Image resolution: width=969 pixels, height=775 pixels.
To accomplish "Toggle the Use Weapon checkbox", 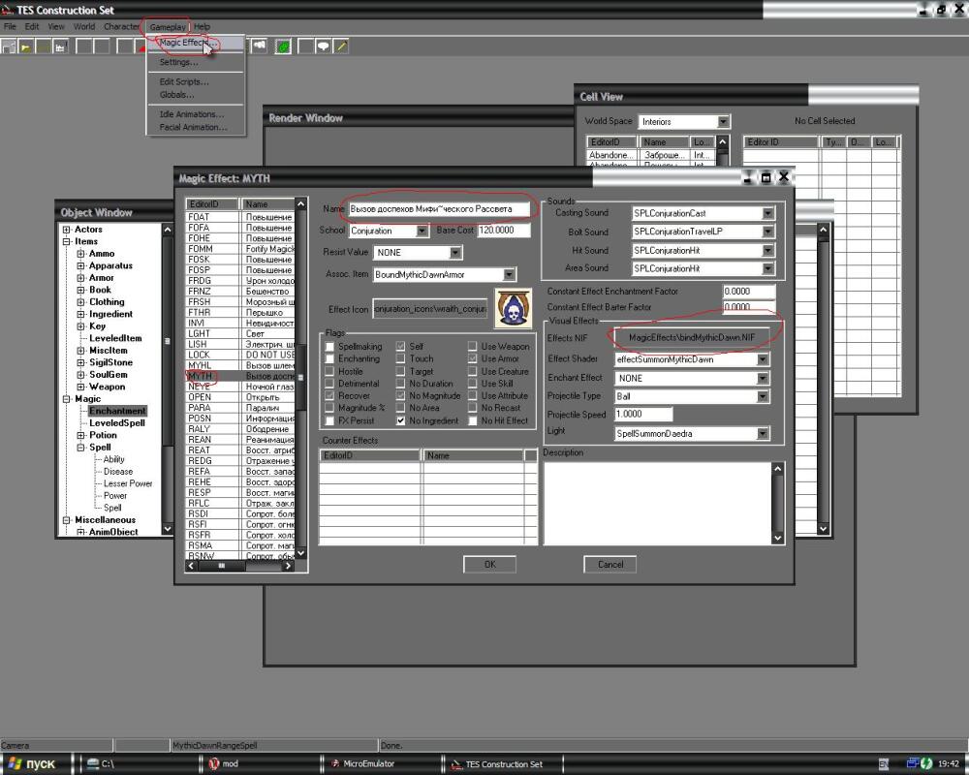I will [x=473, y=347].
